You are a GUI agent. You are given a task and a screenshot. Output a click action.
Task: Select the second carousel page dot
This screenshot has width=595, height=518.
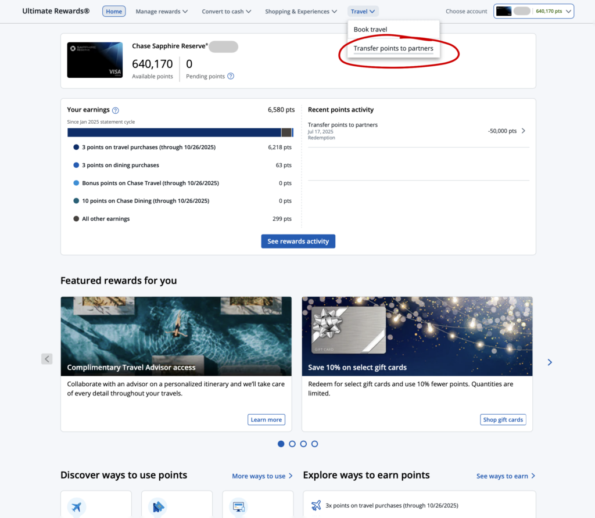(x=292, y=444)
